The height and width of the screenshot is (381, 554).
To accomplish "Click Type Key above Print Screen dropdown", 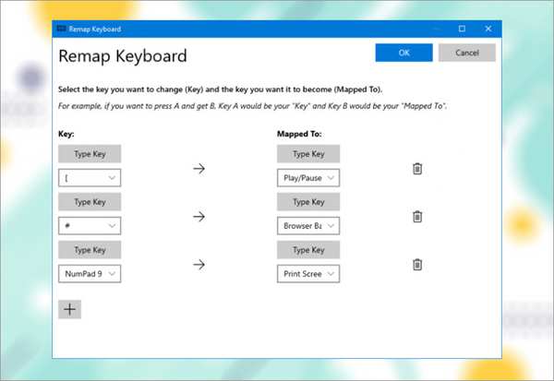I will 308,250.
